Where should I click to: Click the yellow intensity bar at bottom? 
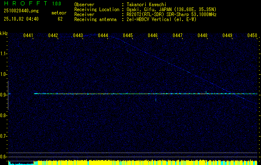145,163
